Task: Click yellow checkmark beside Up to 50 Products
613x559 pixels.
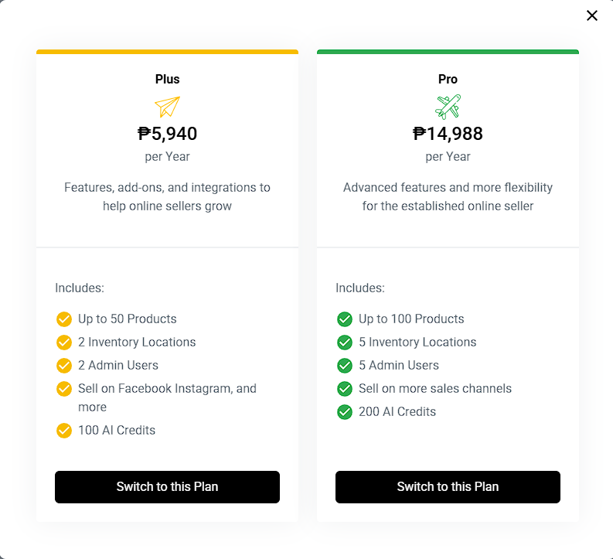Action: [64, 319]
